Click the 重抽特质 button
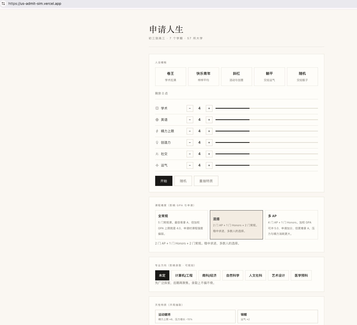The width and height of the screenshot is (357, 325). point(206,181)
